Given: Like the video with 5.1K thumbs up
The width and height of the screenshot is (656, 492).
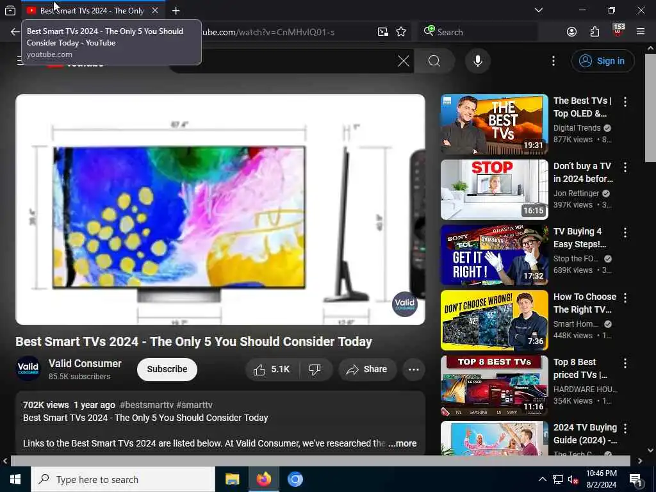Looking at the screenshot, I should 272,370.
